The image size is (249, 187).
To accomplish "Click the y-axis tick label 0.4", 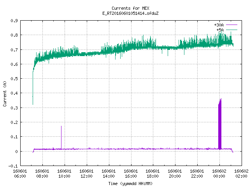I will pos(14,93).
